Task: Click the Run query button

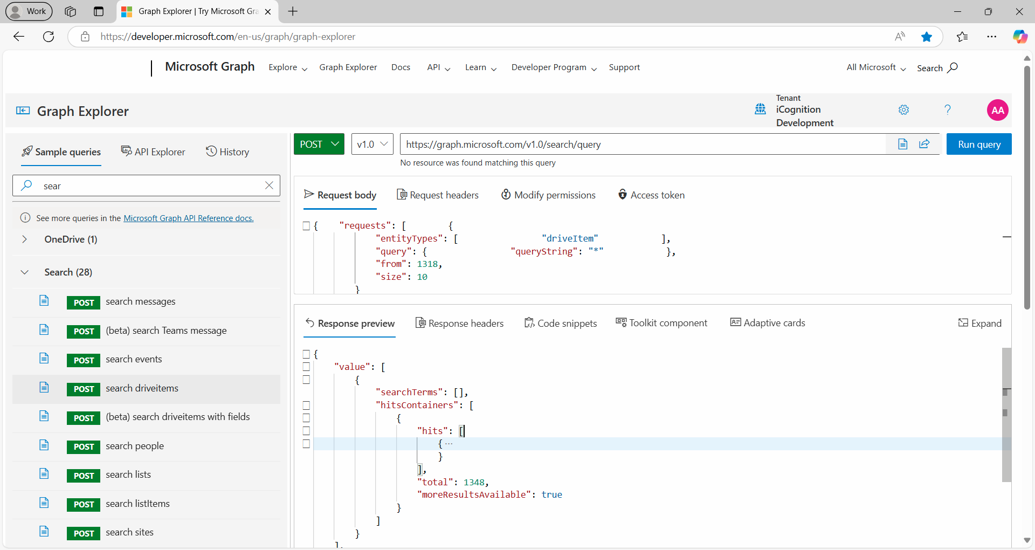Action: (x=979, y=144)
